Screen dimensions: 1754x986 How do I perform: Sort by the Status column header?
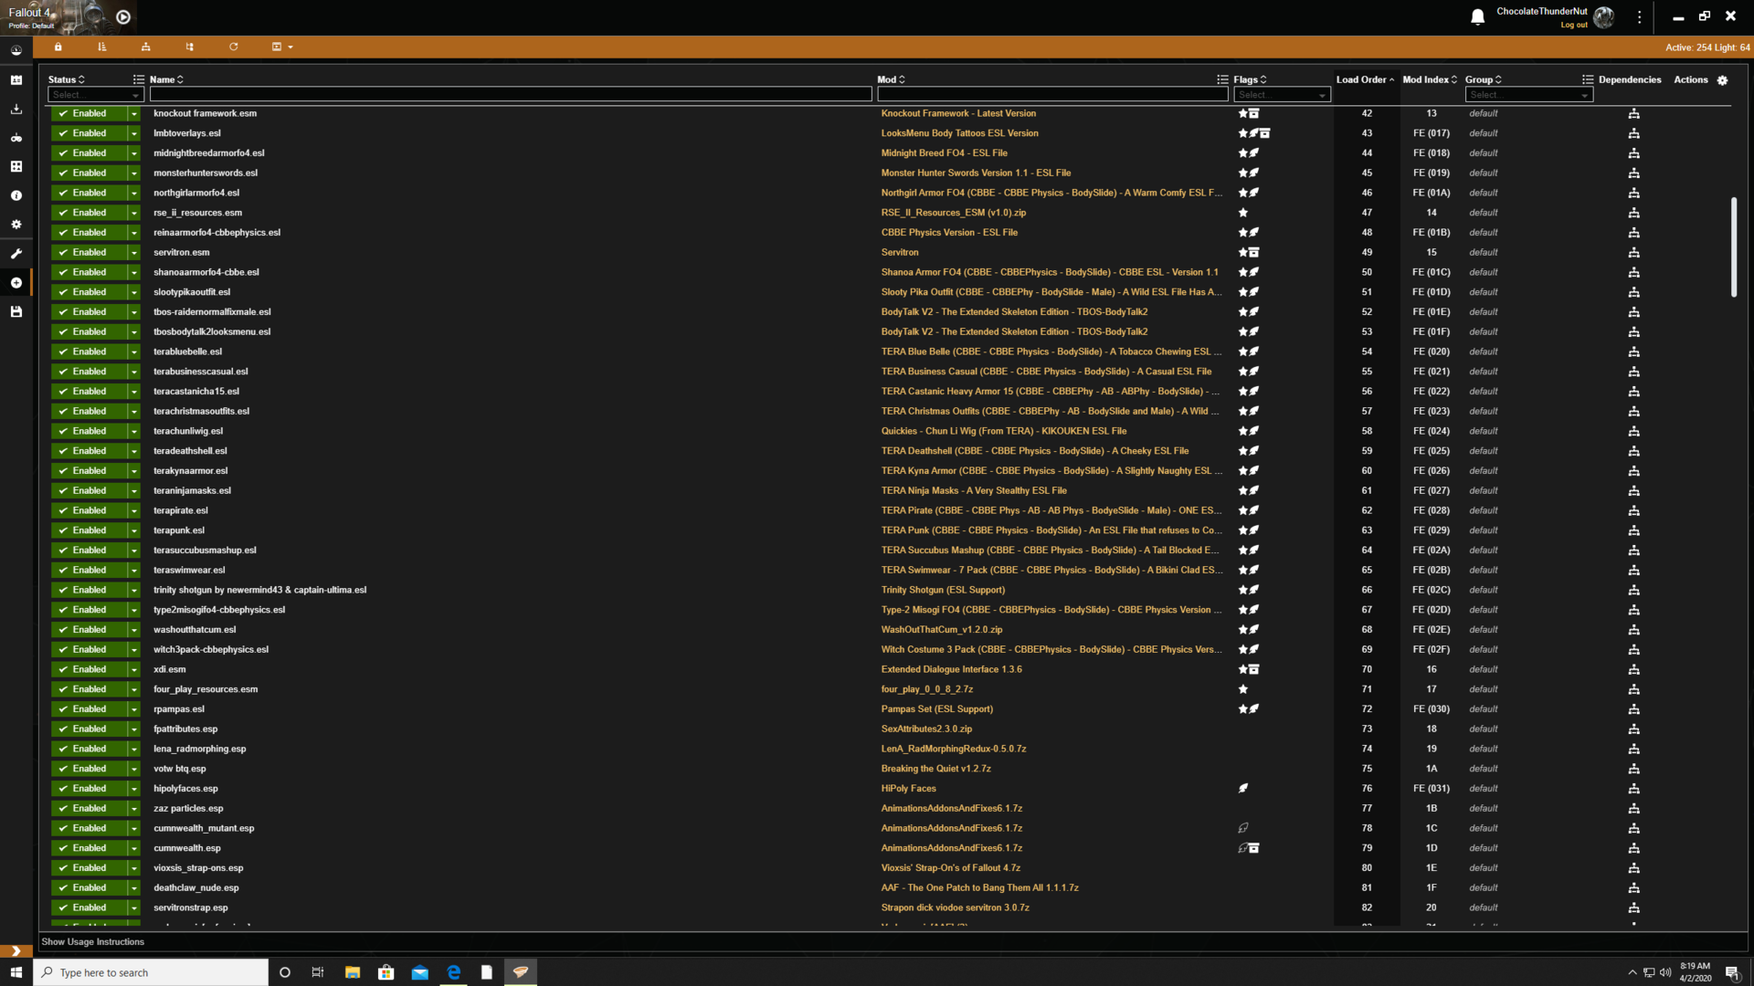(x=66, y=79)
